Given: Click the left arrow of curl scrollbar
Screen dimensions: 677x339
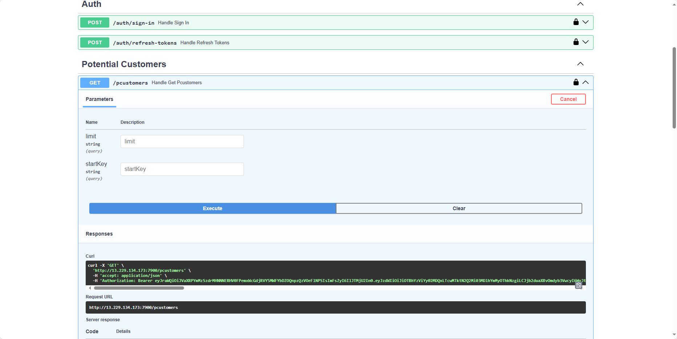Looking at the screenshot, I should [x=90, y=288].
